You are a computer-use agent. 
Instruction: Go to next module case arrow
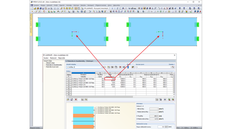(115, 9)
